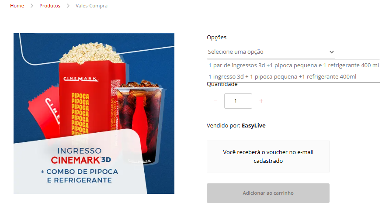Click the QR code on popcorn bag

click(115, 87)
